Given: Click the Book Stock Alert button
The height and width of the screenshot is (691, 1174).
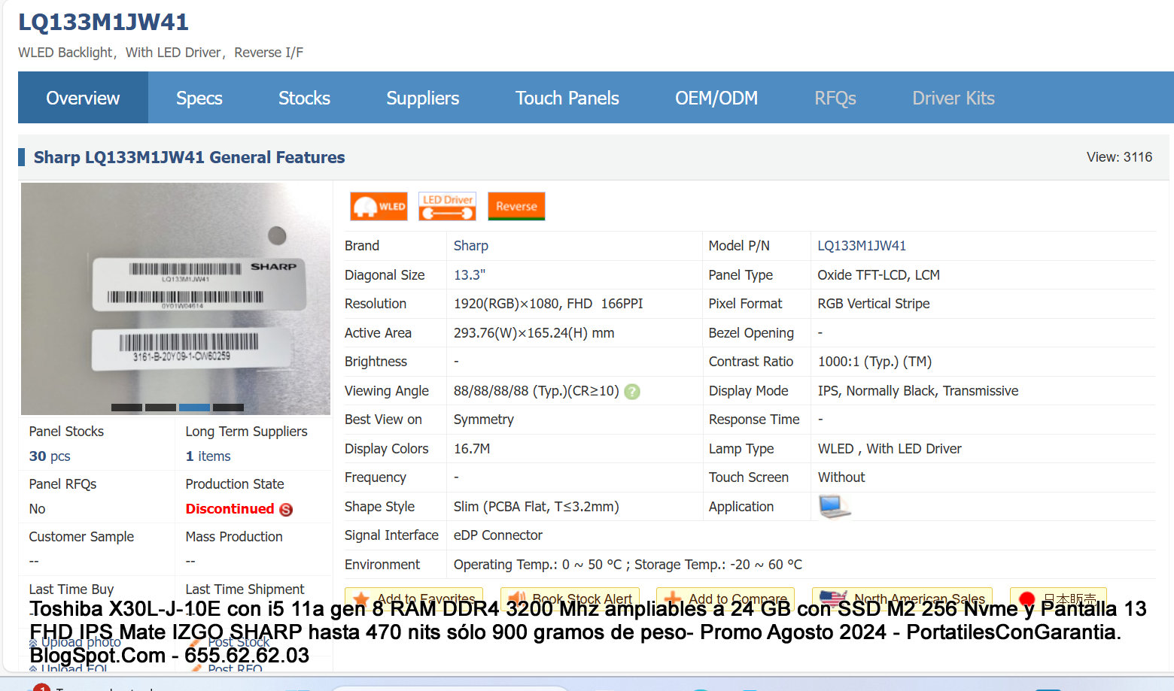Looking at the screenshot, I should pos(570,598).
